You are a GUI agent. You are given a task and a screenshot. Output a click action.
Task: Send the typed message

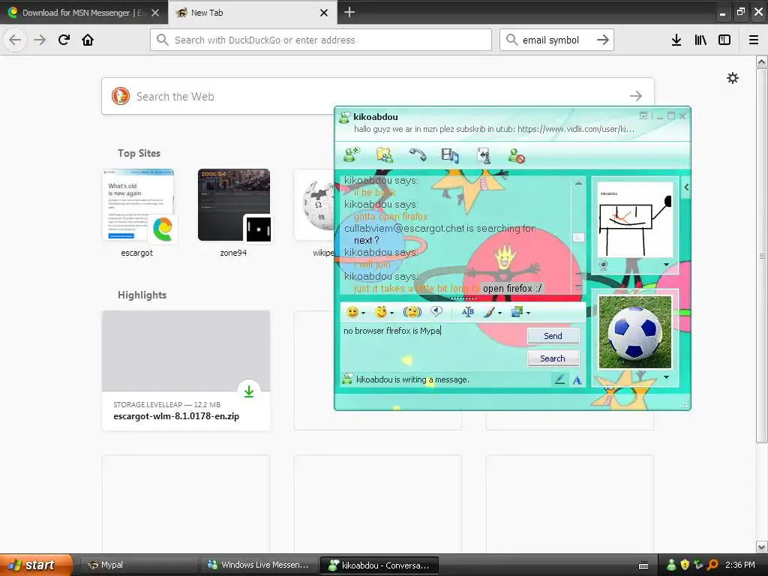tap(553, 336)
